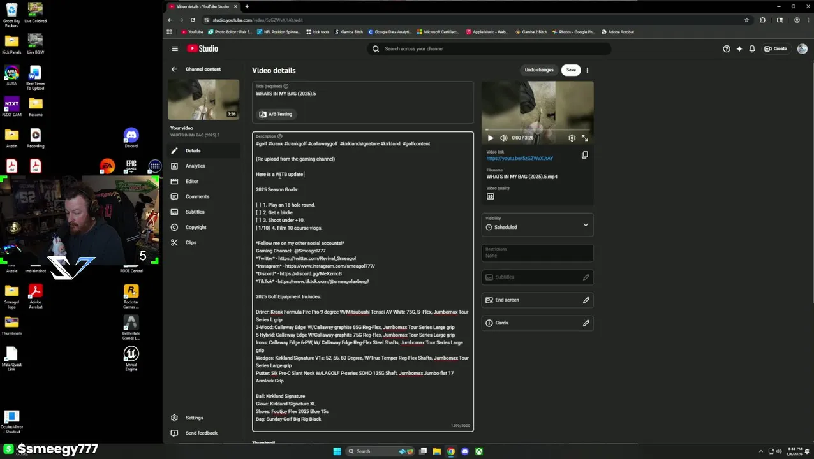
Task: Open the Rockstar Games desktop shortcut
Action: tap(131, 296)
